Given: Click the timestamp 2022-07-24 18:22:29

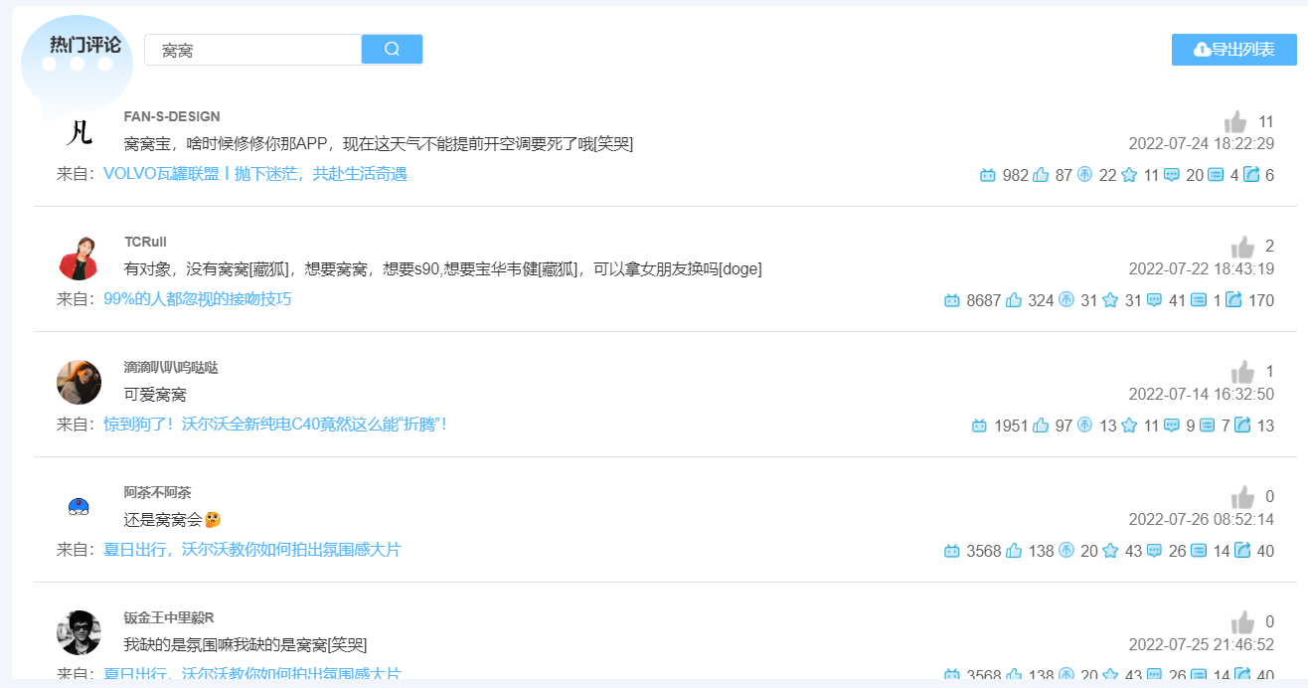Looking at the screenshot, I should (1201, 144).
